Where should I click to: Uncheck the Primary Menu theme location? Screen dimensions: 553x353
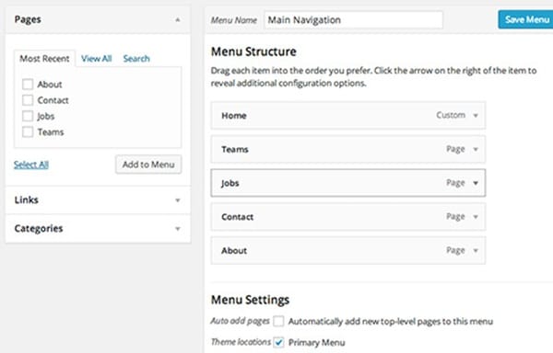pos(278,342)
